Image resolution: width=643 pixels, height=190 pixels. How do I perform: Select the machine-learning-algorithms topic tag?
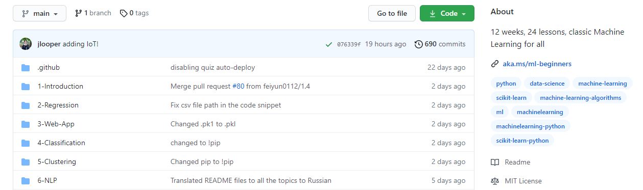click(581, 98)
